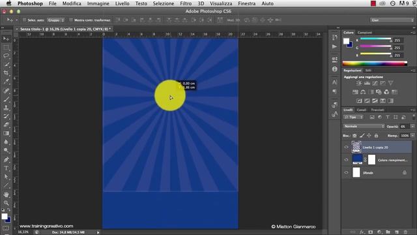The height and width of the screenshot is (235, 417).
Task: Open the Info panel icon
Action: pyautogui.click(x=334, y=69)
